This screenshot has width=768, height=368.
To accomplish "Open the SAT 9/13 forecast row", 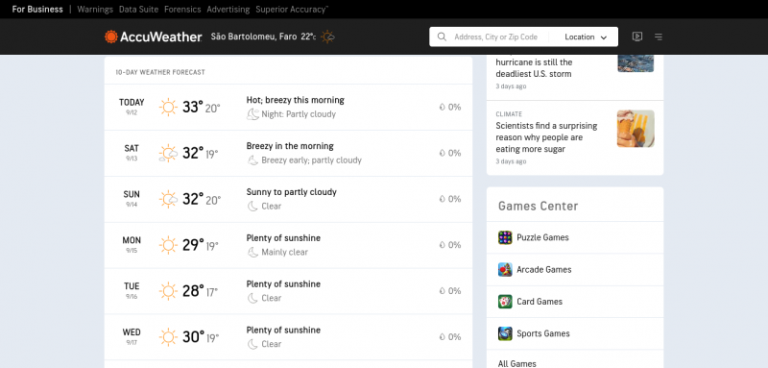I will click(288, 153).
